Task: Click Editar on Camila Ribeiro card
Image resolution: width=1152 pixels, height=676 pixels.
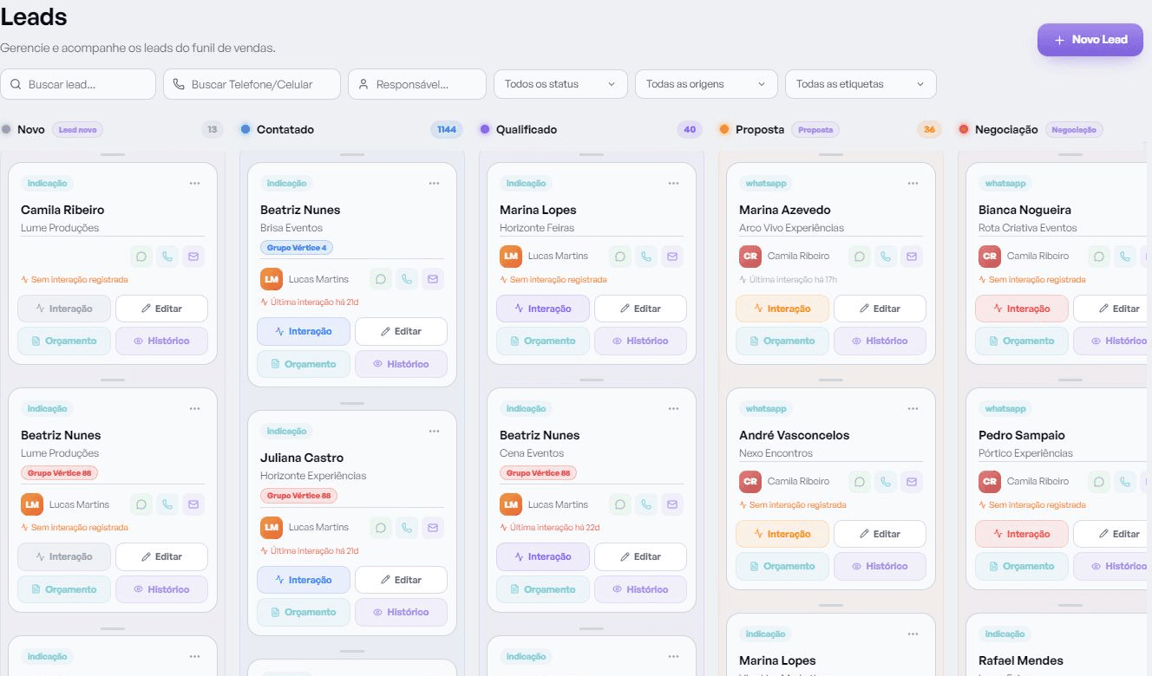Action: (x=161, y=309)
